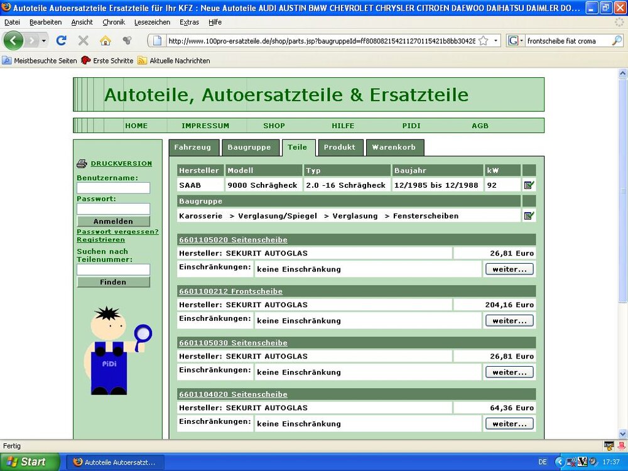Image resolution: width=628 pixels, height=471 pixels.
Task: Click the vertical scrollbar down arrow
Action: 623,434
